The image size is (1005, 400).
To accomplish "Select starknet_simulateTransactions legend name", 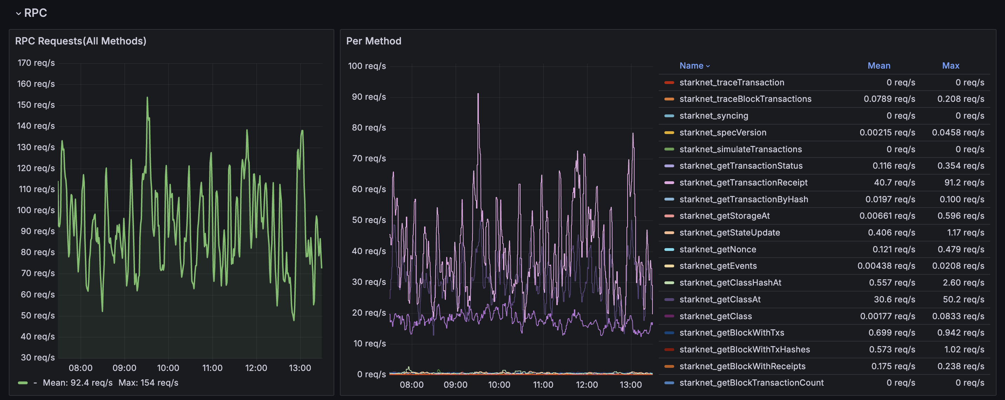I will [x=741, y=149].
